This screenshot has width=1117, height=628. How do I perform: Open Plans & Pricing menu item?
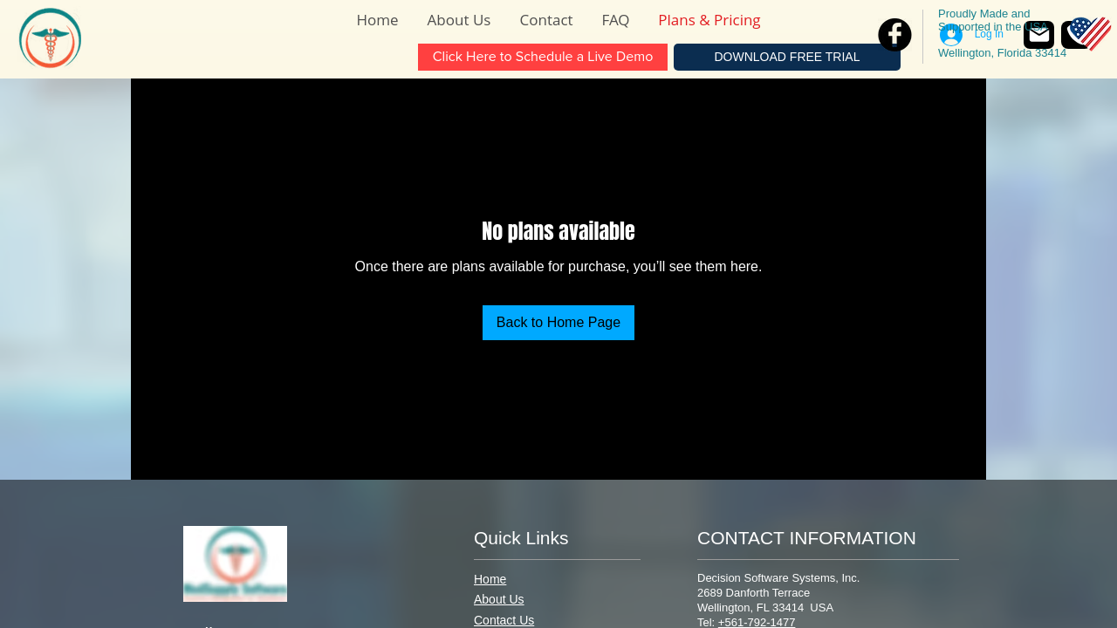pyautogui.click(x=709, y=20)
